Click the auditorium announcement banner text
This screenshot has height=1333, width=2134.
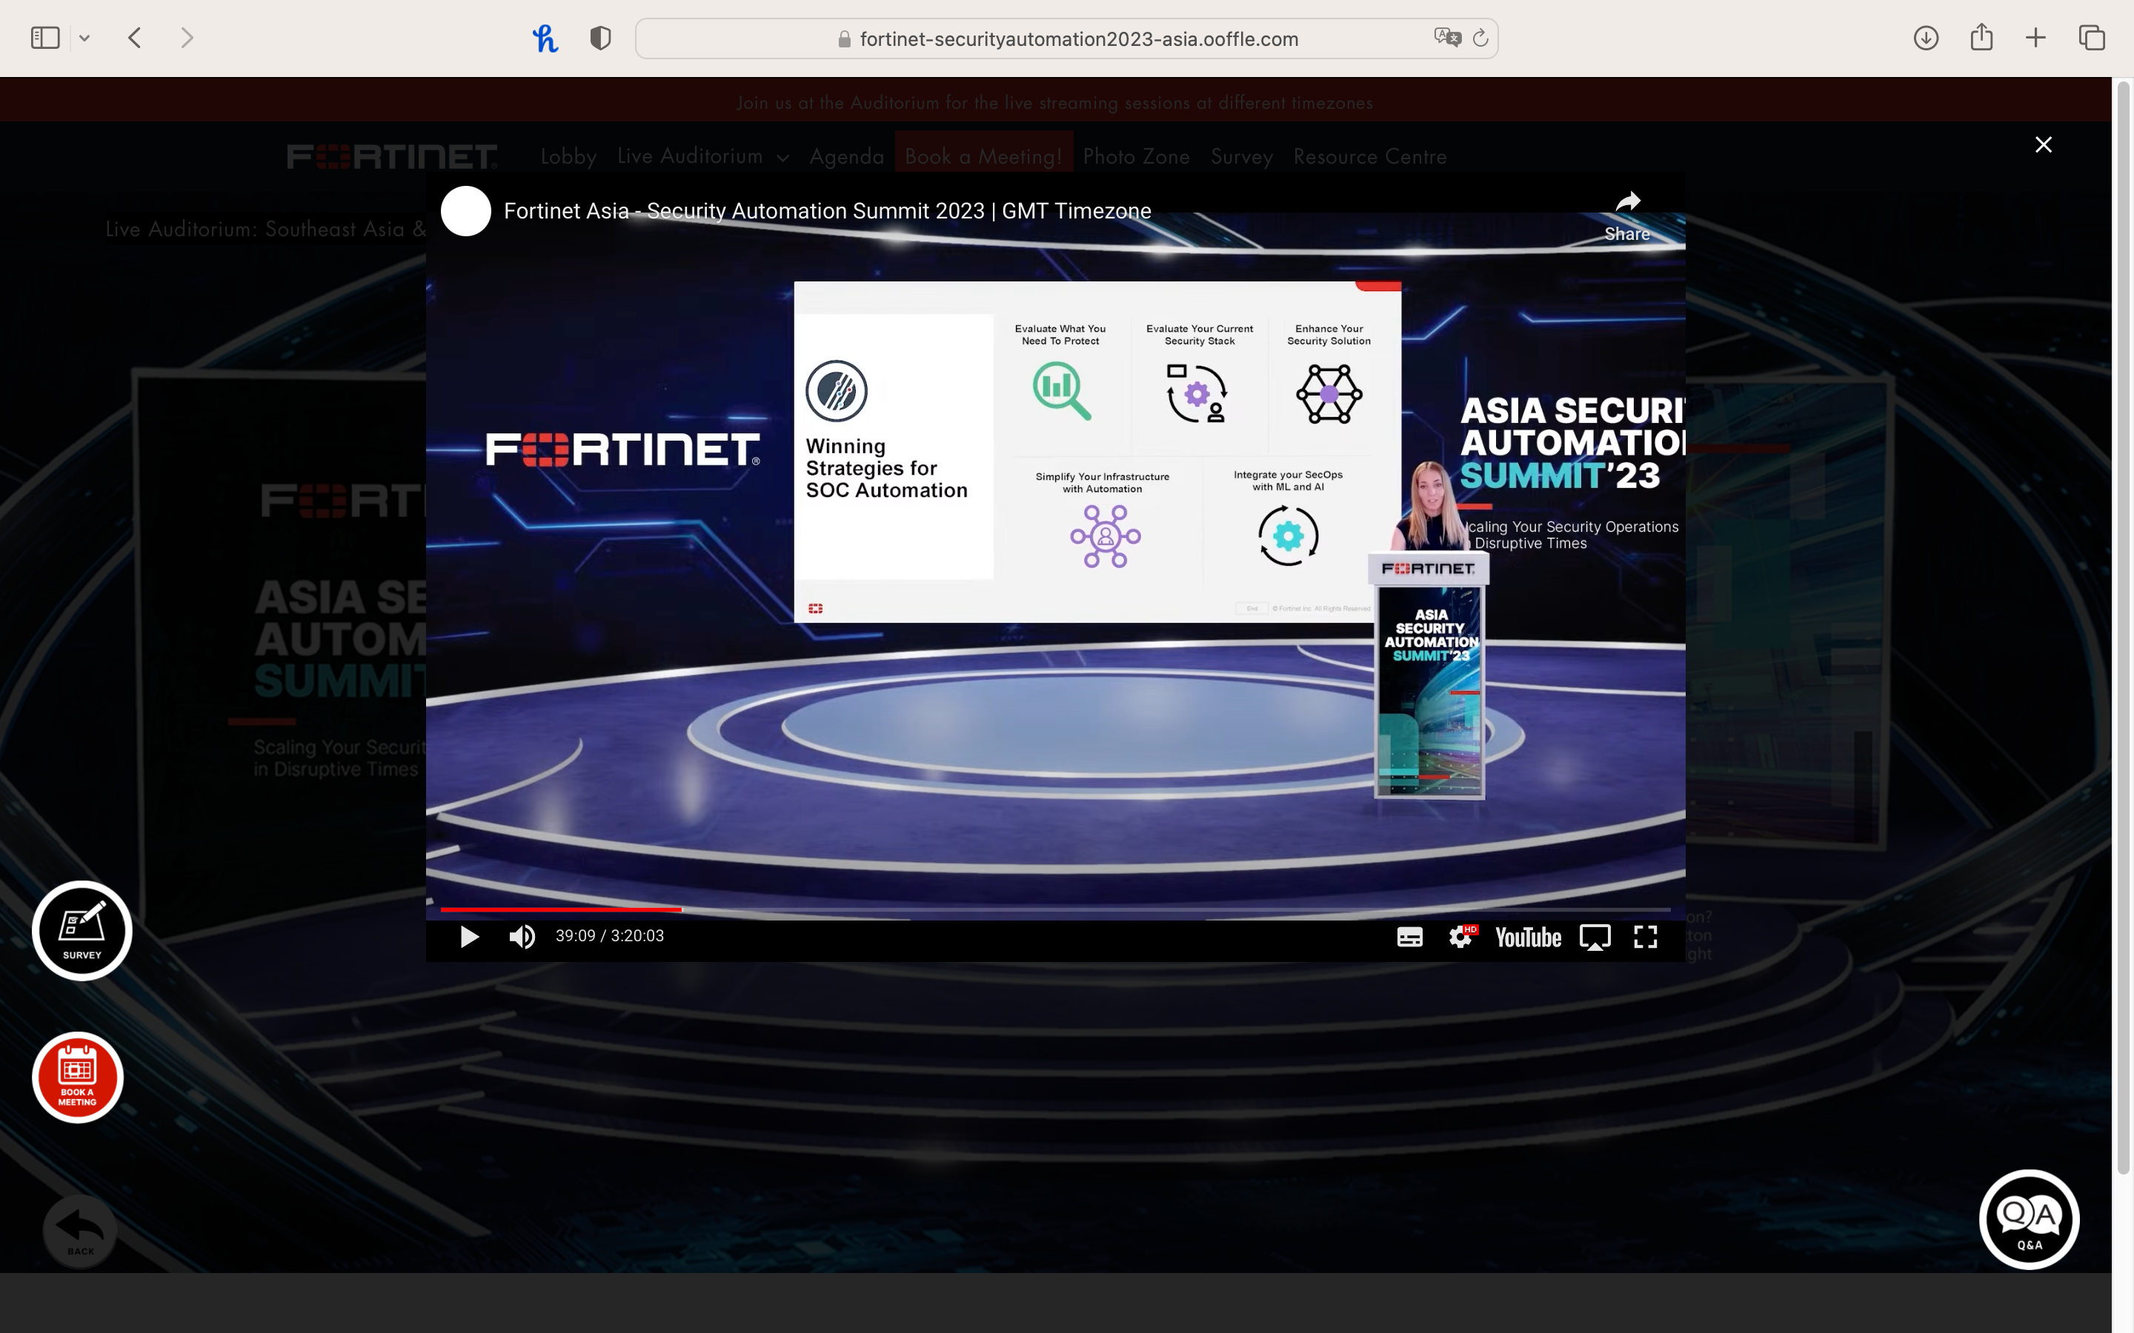[x=1054, y=102]
